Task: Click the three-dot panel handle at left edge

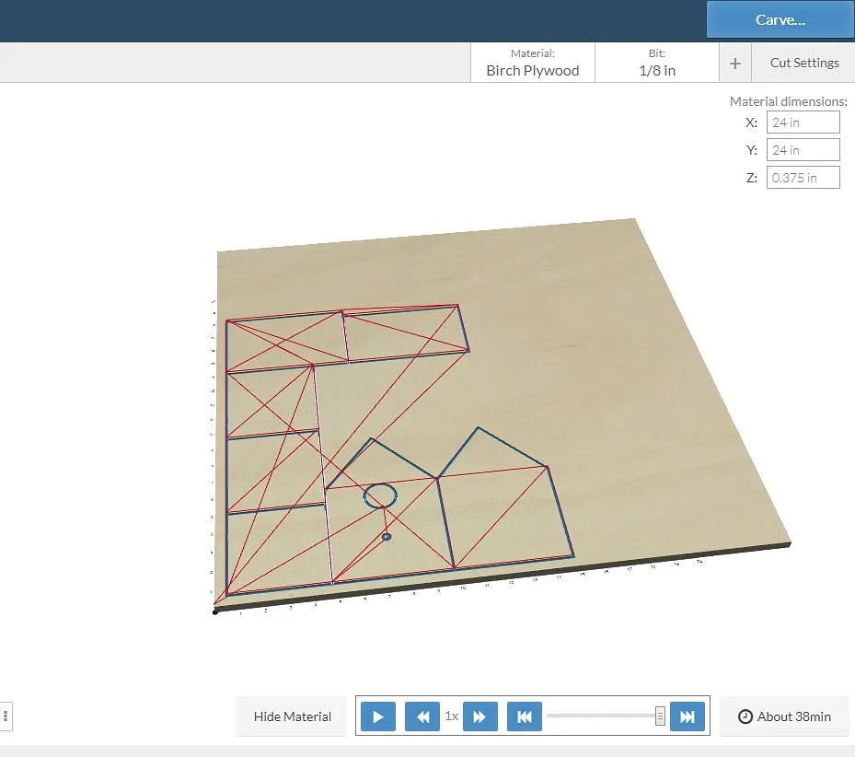Action: (x=6, y=716)
